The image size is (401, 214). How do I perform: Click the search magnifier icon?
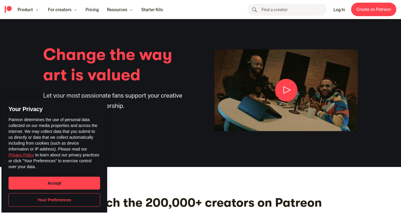(255, 10)
